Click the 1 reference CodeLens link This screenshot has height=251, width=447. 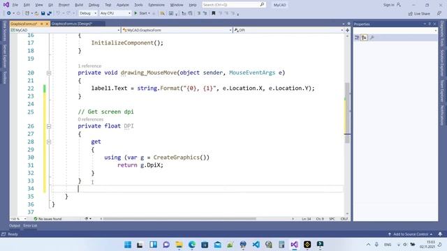pos(89,66)
